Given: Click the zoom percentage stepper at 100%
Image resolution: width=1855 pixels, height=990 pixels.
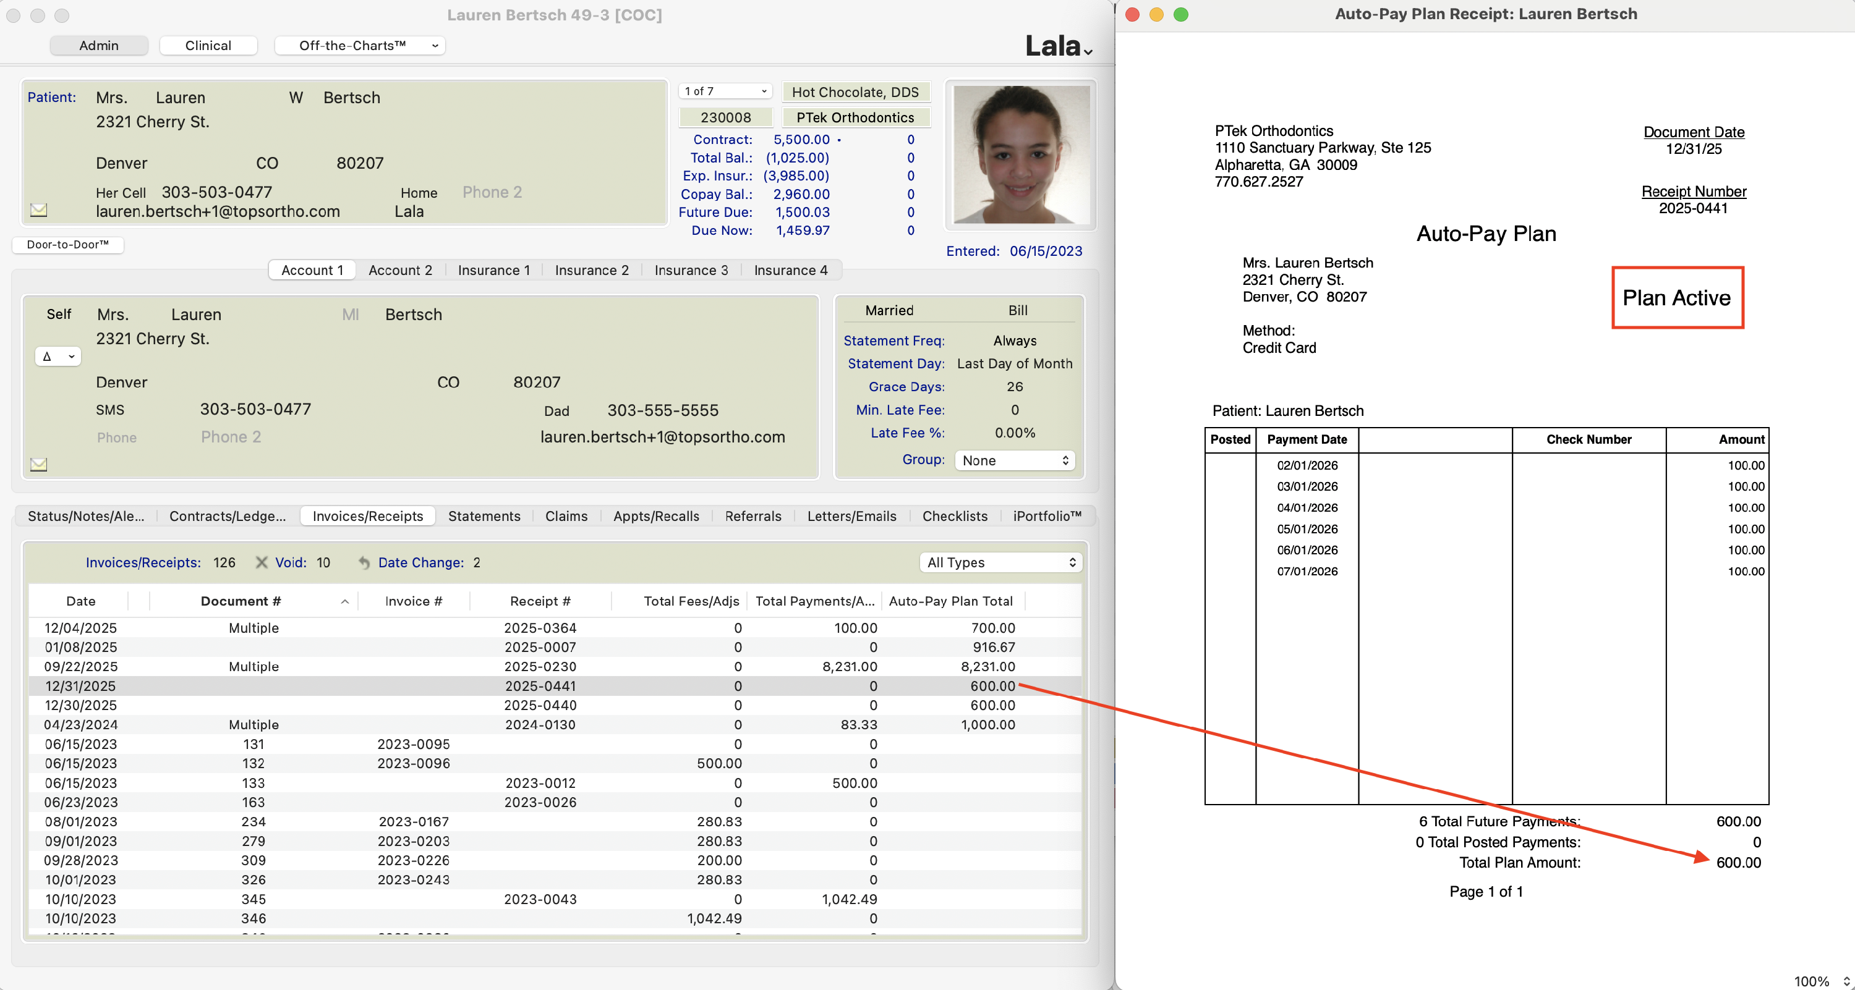Looking at the screenshot, I should (x=1846, y=981).
